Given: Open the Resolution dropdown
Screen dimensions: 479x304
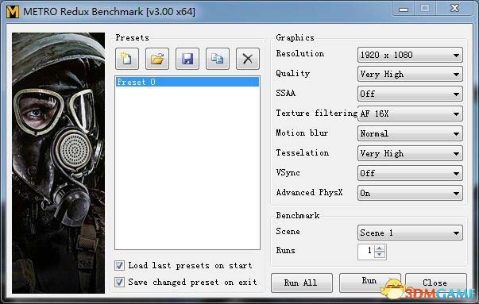Looking at the screenshot, I should click(410, 55).
